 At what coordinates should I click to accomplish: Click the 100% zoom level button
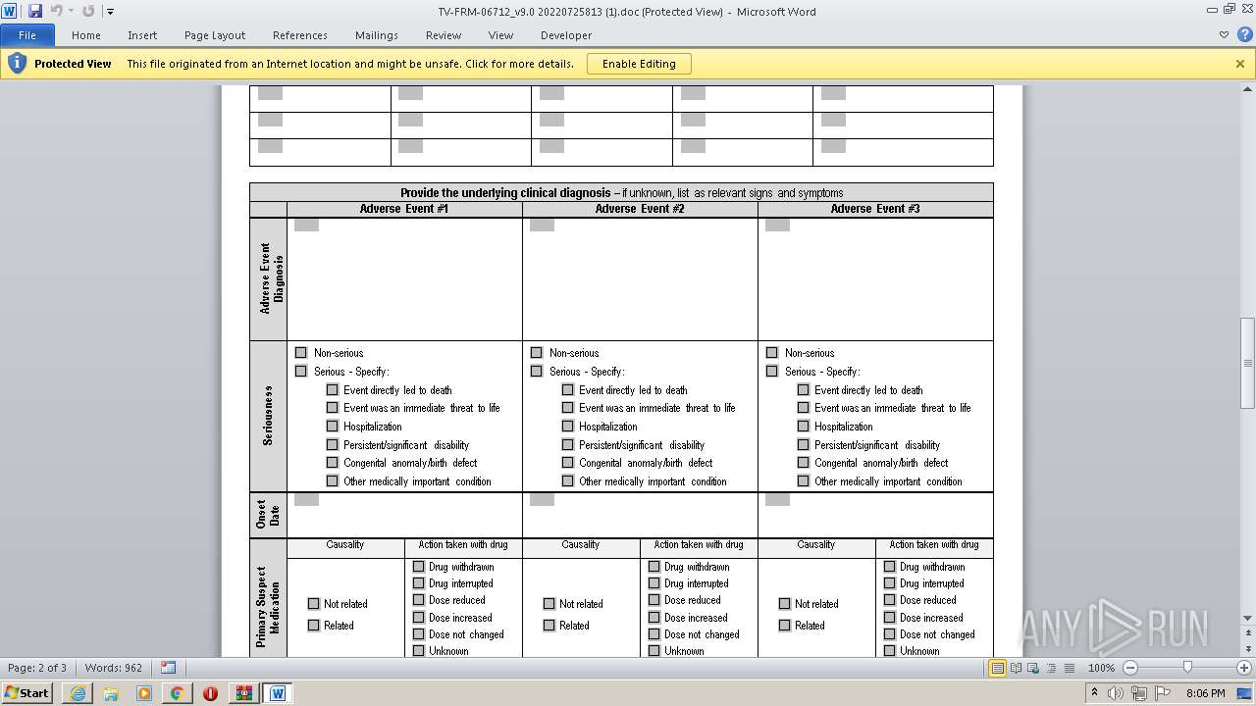[1101, 668]
